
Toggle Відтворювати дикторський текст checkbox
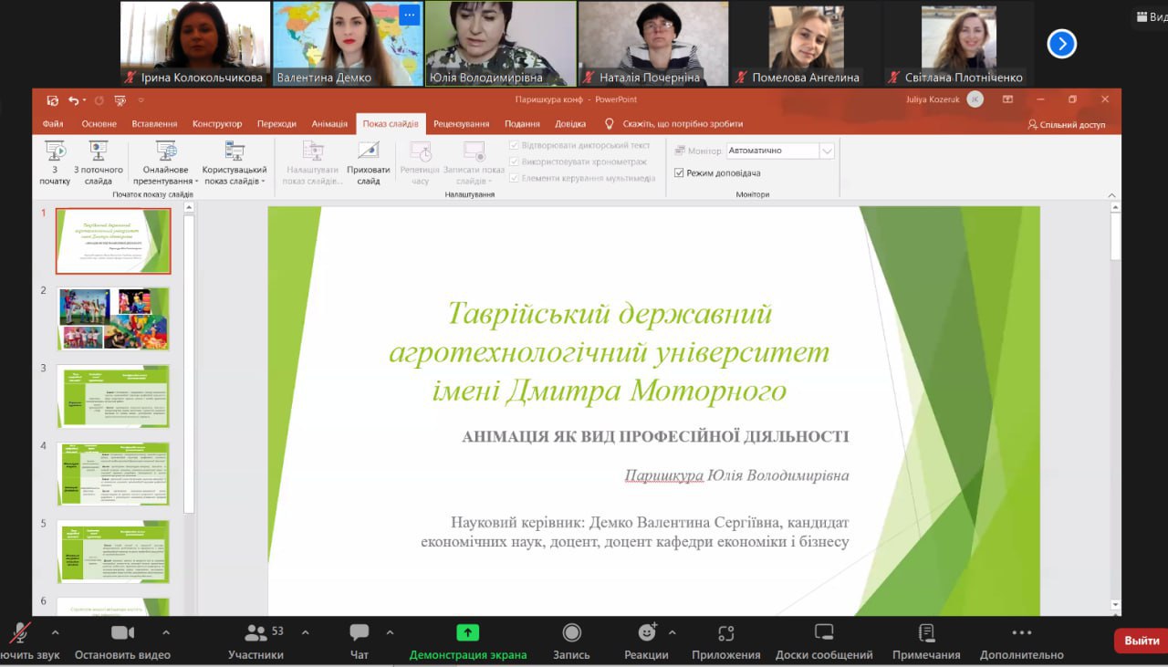point(514,145)
